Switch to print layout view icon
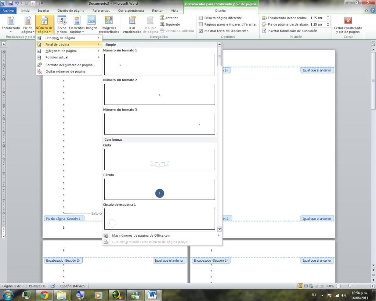This screenshot has height=301, width=376. point(300,286)
